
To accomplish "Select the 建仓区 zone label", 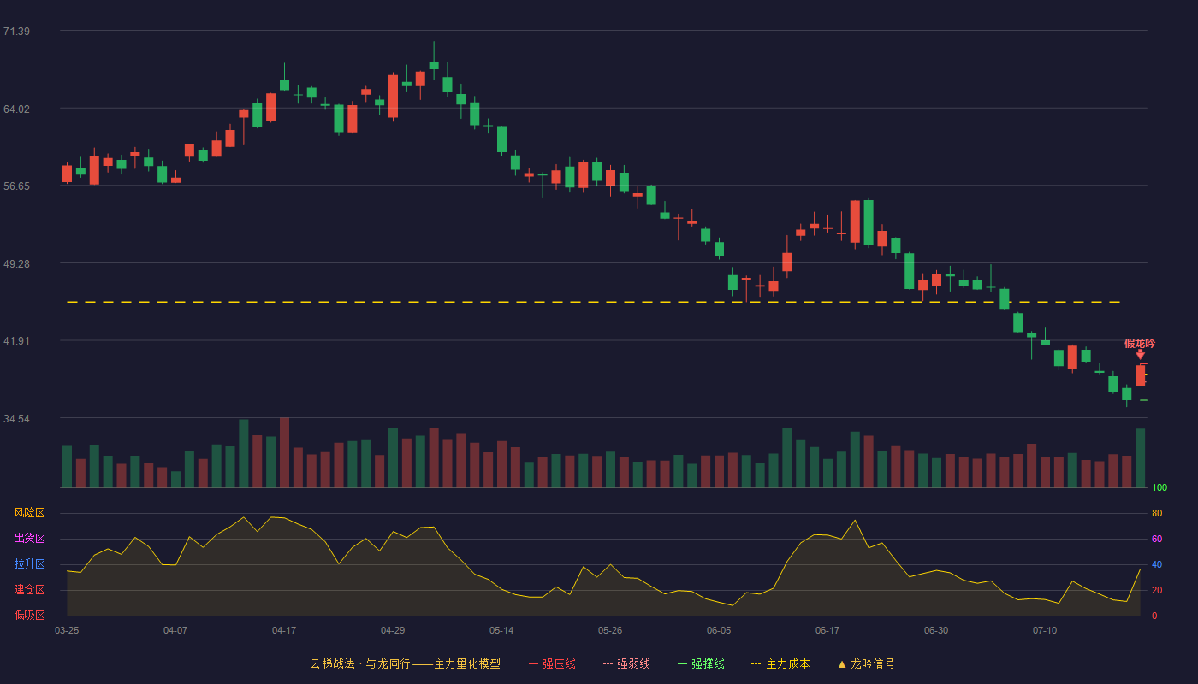I will coord(29,590).
